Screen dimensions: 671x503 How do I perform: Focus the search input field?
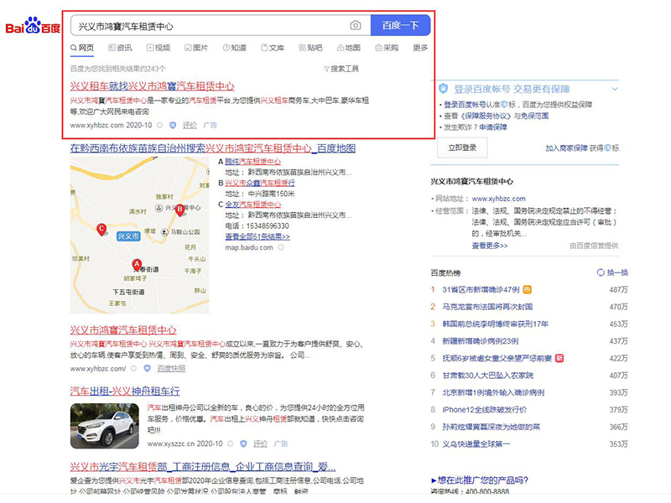[221, 26]
